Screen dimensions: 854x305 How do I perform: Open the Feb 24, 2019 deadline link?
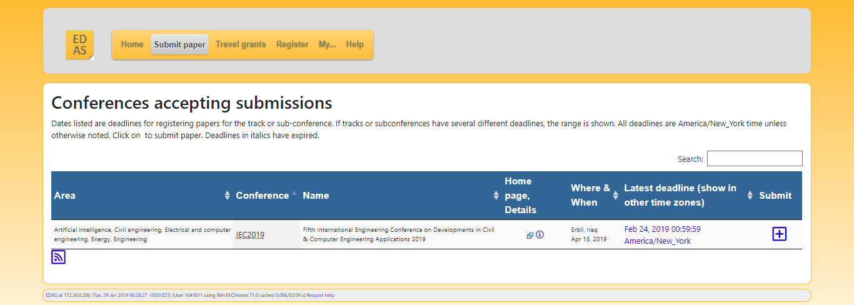tap(662, 229)
